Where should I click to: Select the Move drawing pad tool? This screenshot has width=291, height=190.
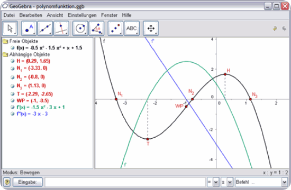pos(151,28)
